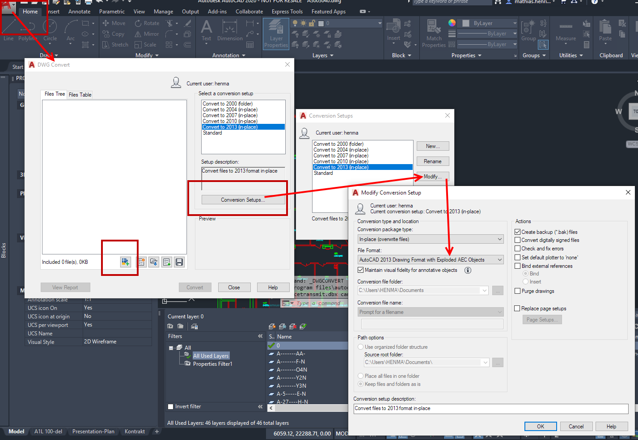638x440 pixels.
Task: Click the Conversion Setups... button
Action: (243, 200)
